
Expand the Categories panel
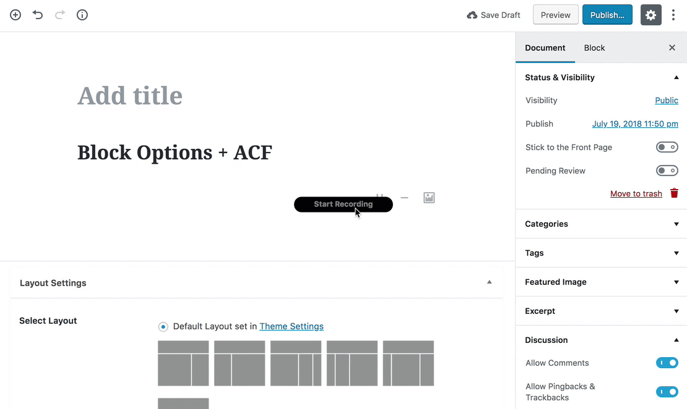point(601,224)
